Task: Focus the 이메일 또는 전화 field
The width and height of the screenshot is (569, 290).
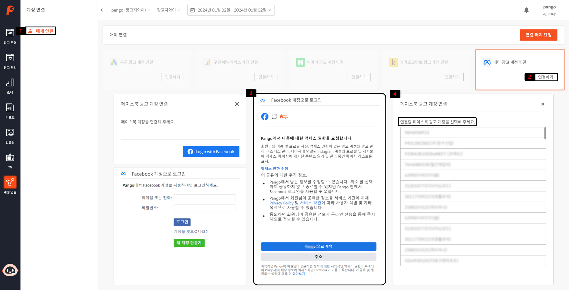Action: pos(204,198)
